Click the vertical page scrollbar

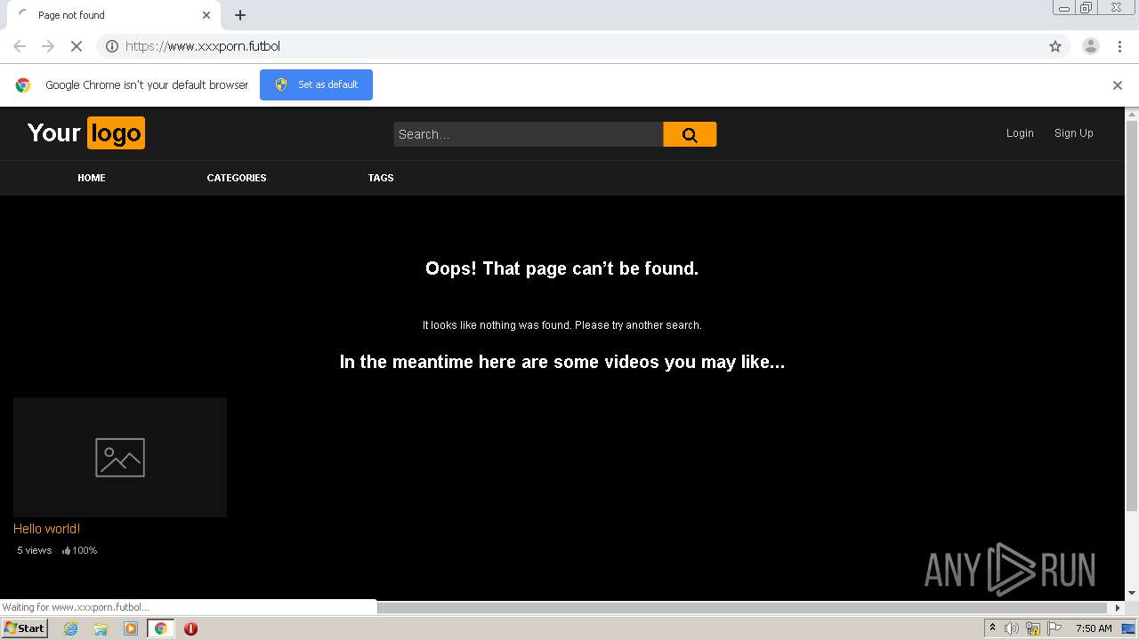click(x=1132, y=316)
